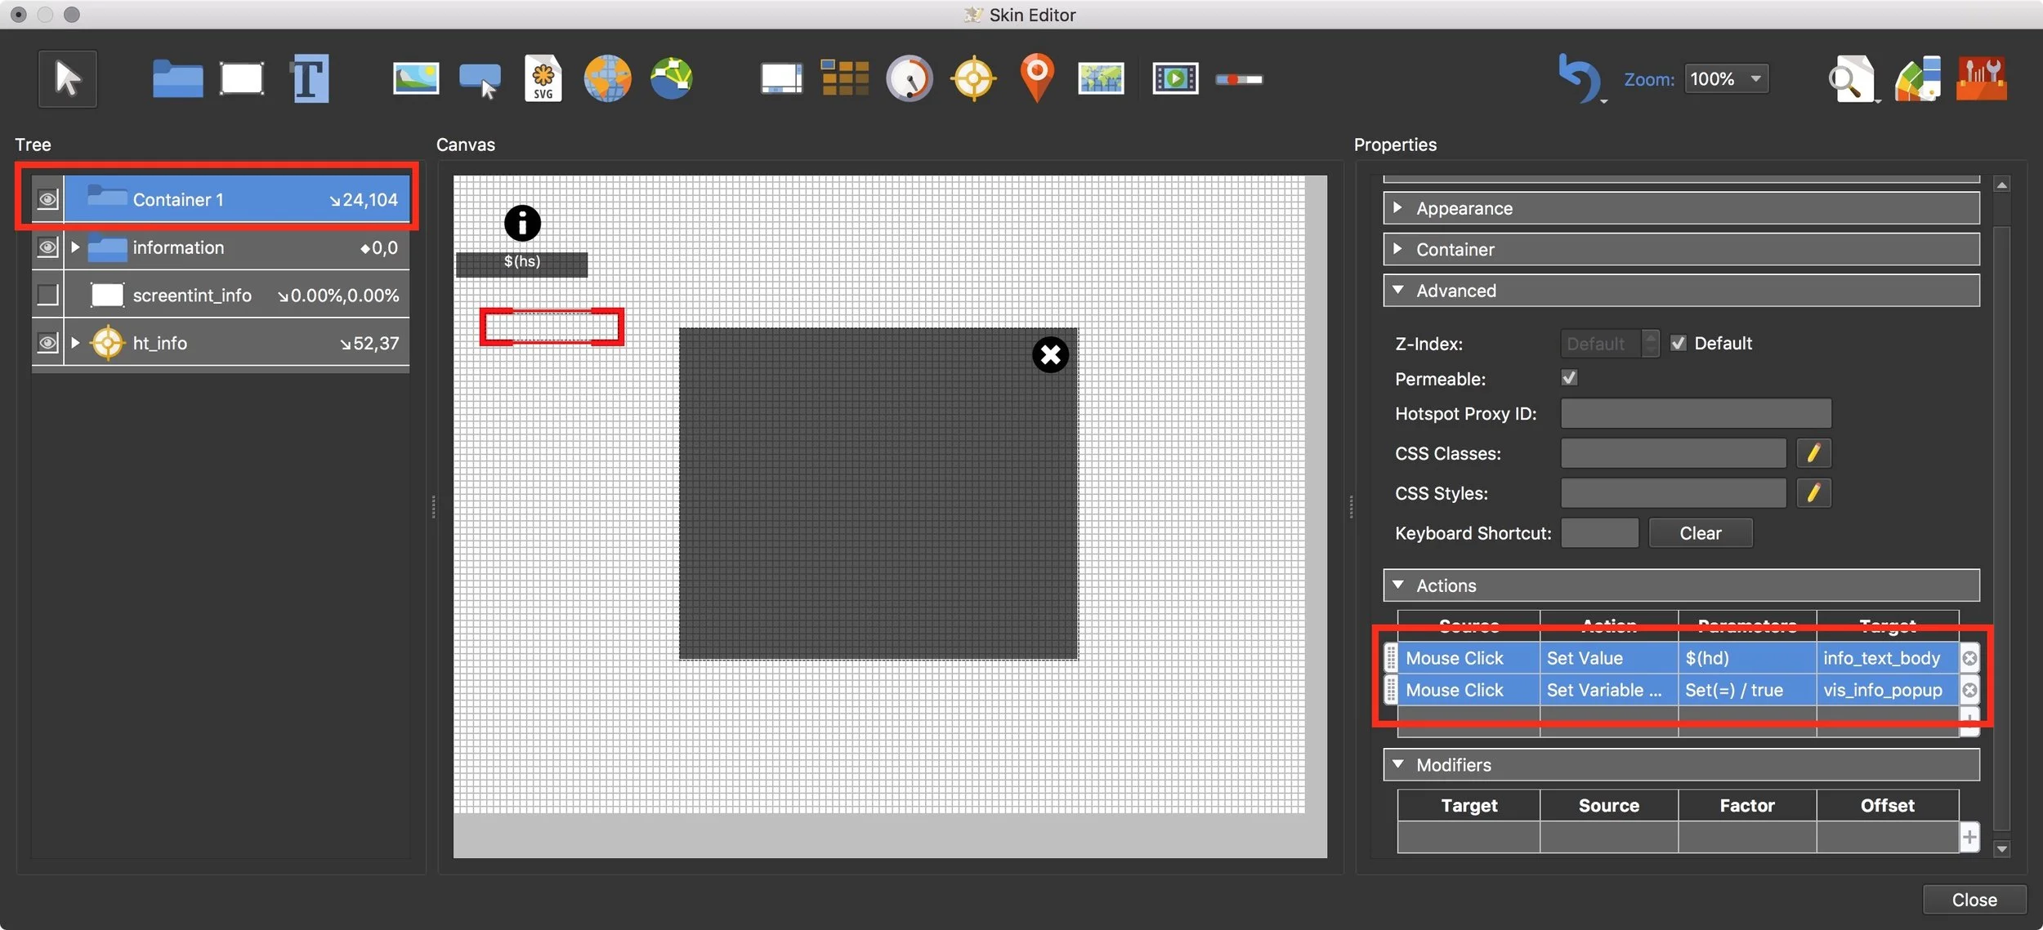Toggle visibility of Container 1
This screenshot has width=2043, height=930.
click(47, 199)
